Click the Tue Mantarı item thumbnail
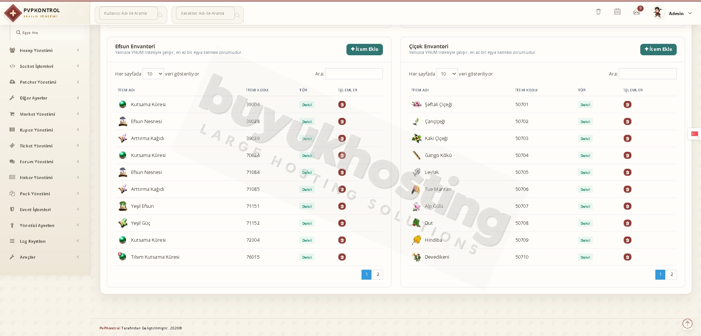701x336 pixels. 416,189
